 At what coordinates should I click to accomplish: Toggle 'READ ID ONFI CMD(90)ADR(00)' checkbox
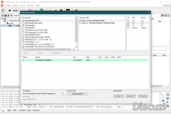(80, 20)
